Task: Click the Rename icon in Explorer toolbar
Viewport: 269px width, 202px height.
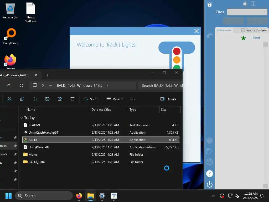Action: coord(47,99)
